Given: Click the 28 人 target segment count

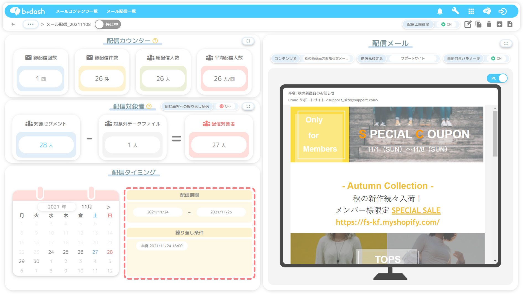Looking at the screenshot, I should pos(46,145).
